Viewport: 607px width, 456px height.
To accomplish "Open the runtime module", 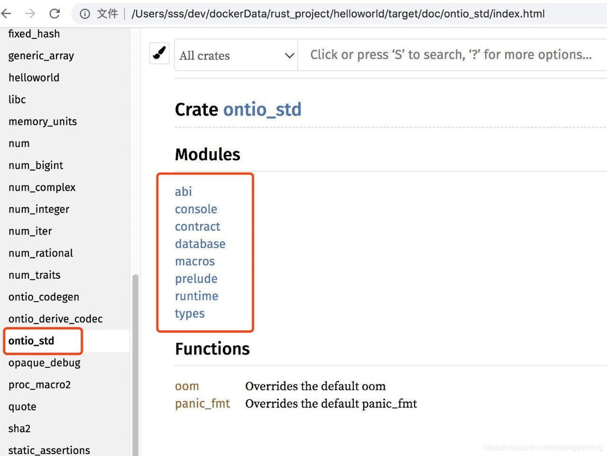I will (197, 296).
